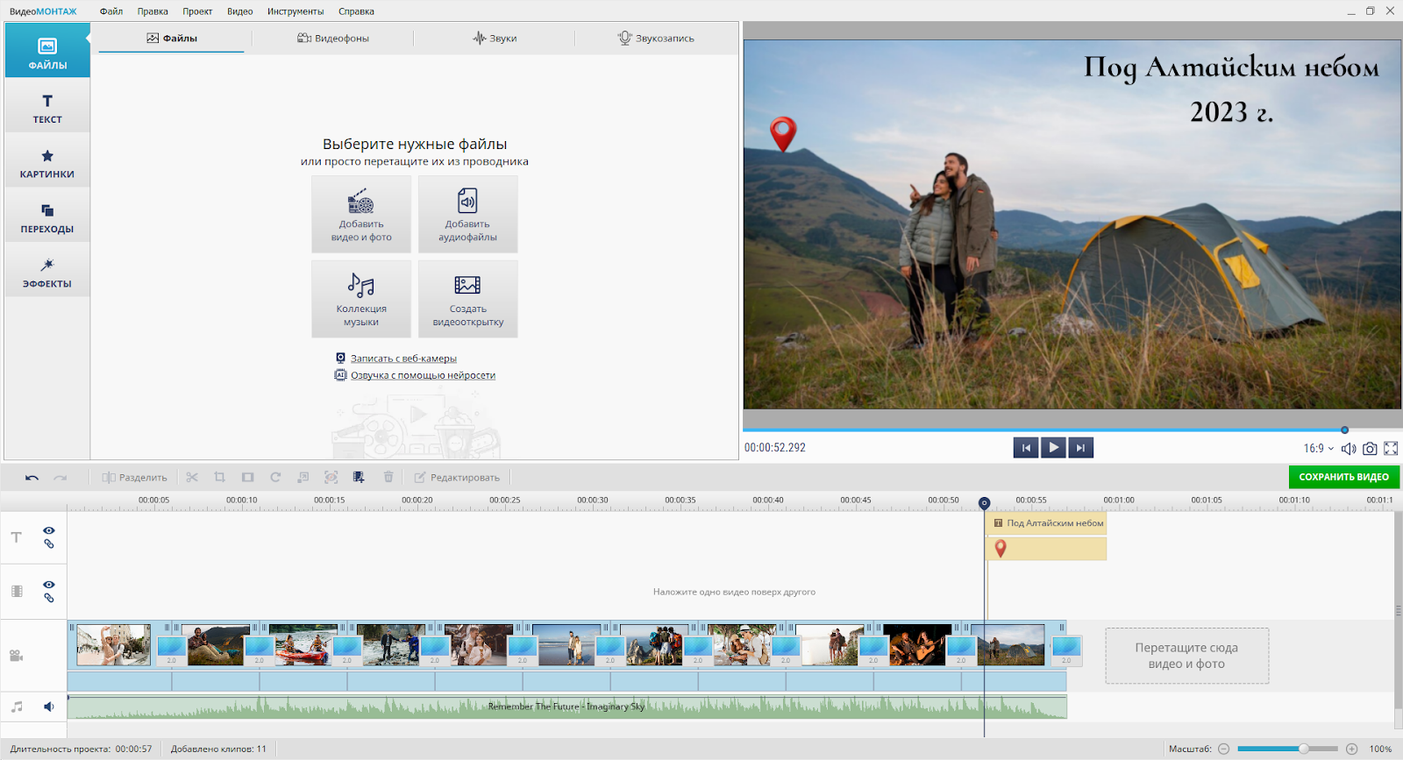Zoom out timeline with minus icon
This screenshot has height=760, width=1403.
pos(1224,749)
